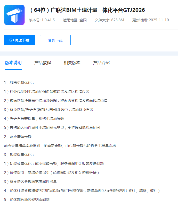This screenshot has width=178, height=201.
Task: Click the line 纤维布报表提量，规格中增加层数
Action: pyautogui.click(x=34, y=119)
